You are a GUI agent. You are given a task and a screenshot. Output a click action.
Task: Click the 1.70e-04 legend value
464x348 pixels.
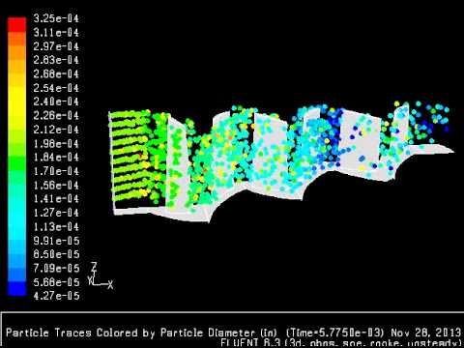[x=56, y=171]
